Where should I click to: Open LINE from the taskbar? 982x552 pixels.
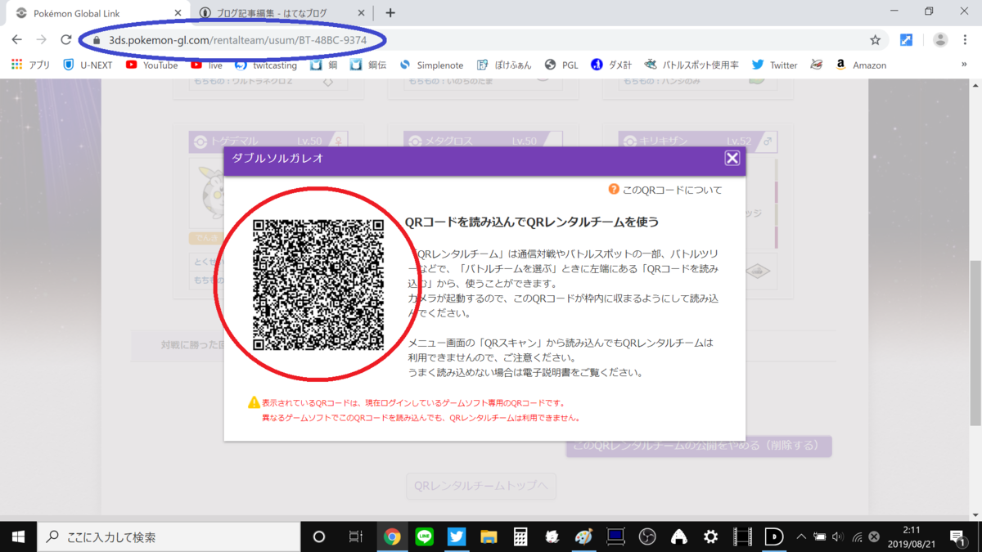coord(424,536)
